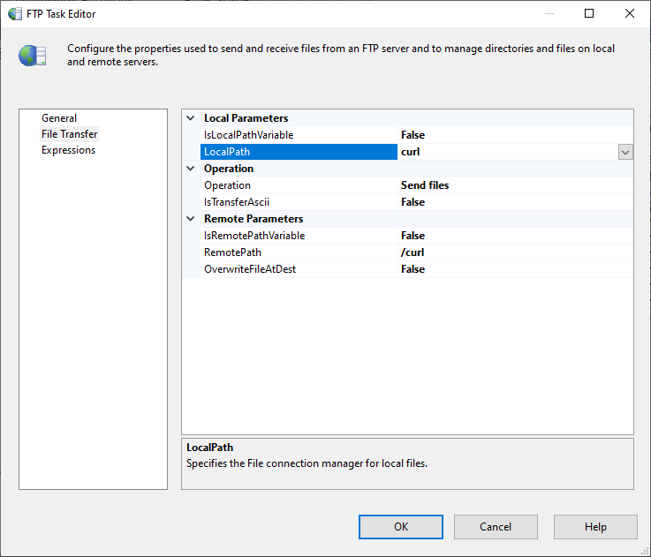The image size is (651, 557).
Task: Collapse the Operation section chevron
Action: click(191, 169)
